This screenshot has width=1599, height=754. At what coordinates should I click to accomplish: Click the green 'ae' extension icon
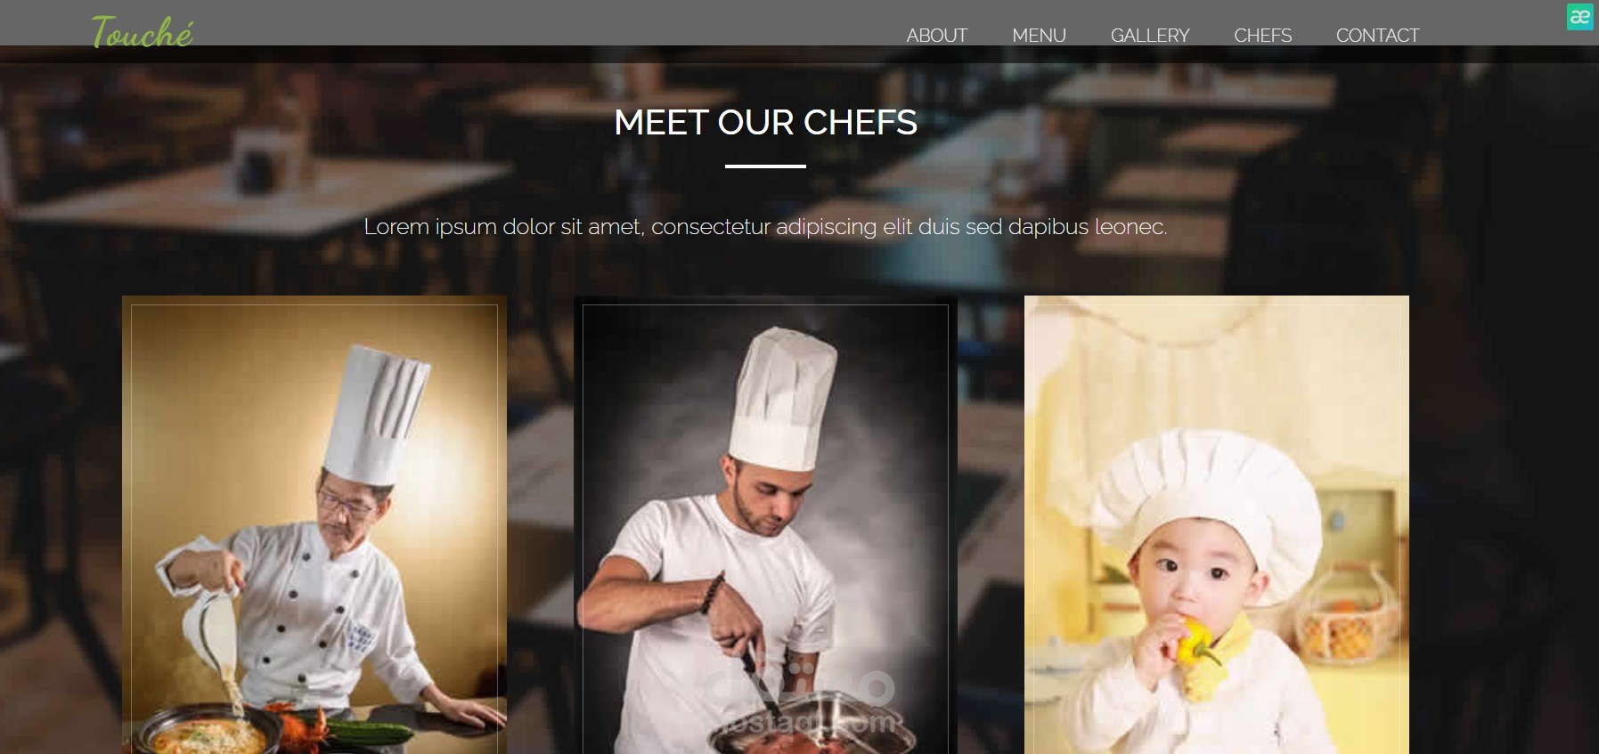tap(1579, 17)
